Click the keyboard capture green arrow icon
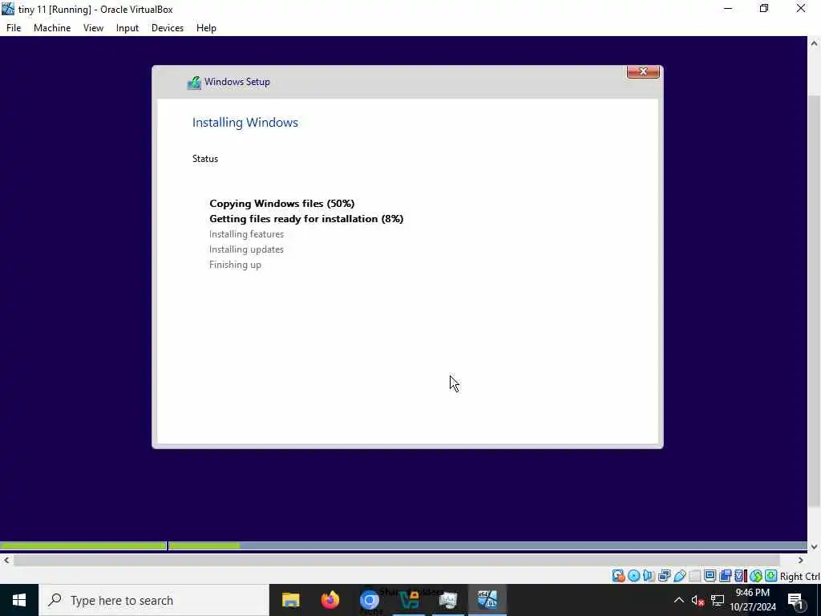This screenshot has width=821, height=616. pos(770,576)
